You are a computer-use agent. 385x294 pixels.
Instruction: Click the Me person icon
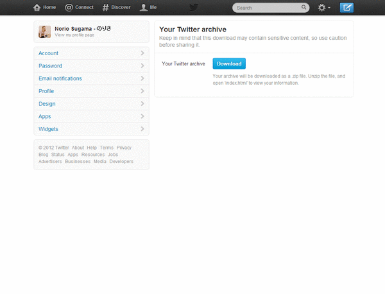[x=143, y=8]
